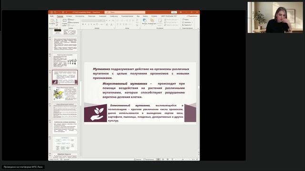
Task: Click the New Slide icon in ribbon
Action: click(x=64, y=20)
